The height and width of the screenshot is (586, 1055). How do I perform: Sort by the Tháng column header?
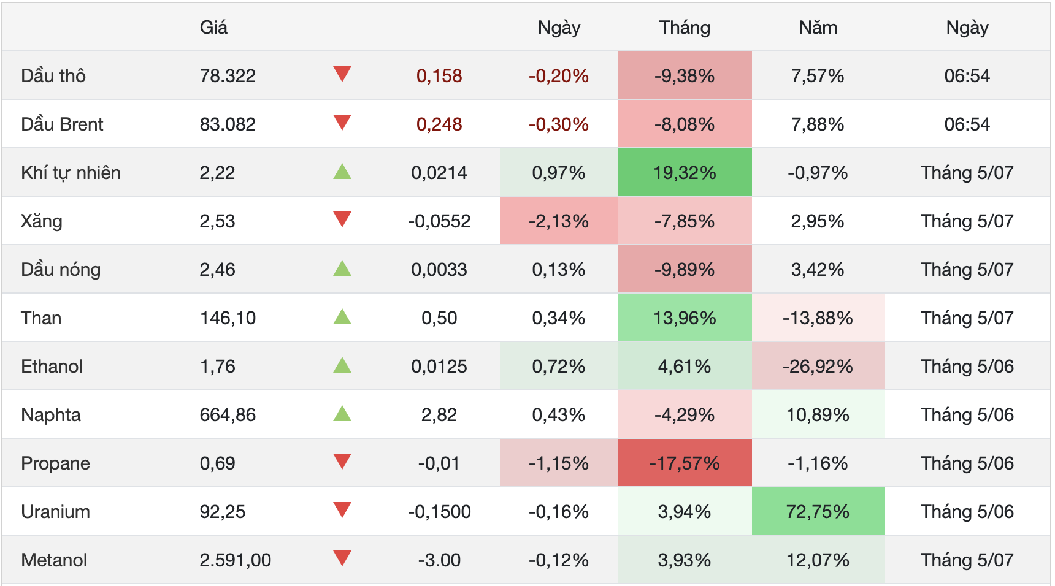tap(685, 28)
